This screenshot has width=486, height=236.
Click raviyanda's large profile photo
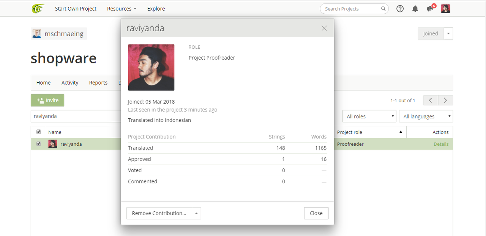[x=151, y=68]
